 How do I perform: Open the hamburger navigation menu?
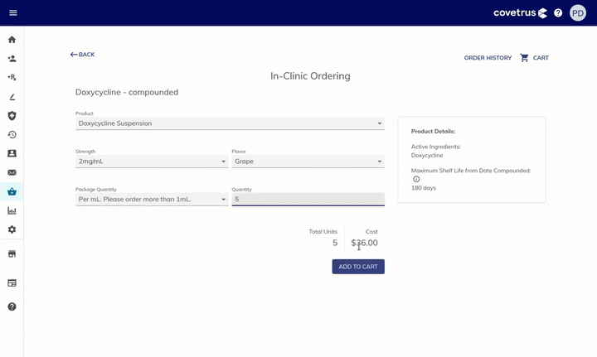pyautogui.click(x=12, y=13)
